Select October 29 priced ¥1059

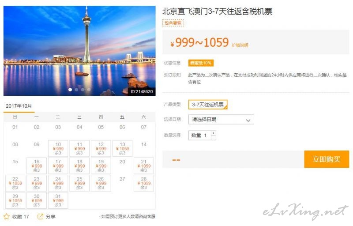click(x=15, y=200)
